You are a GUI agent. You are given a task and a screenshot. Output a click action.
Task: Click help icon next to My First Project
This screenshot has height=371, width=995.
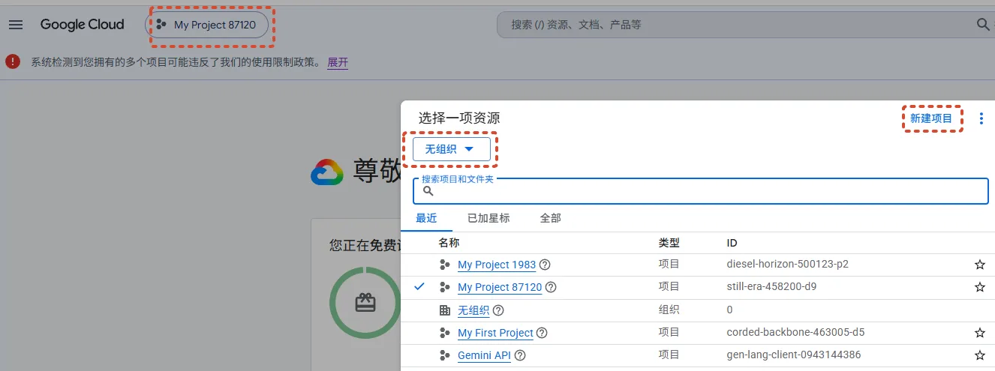click(x=542, y=333)
